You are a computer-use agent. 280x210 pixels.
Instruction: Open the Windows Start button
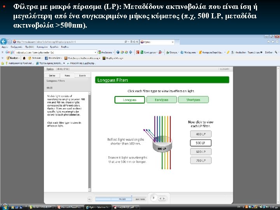5,207
